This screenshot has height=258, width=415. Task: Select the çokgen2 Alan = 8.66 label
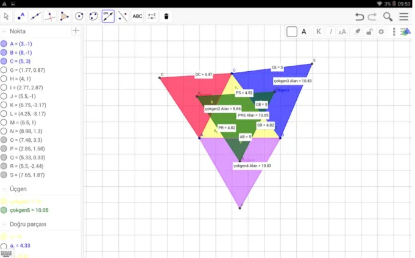pyautogui.click(x=223, y=109)
